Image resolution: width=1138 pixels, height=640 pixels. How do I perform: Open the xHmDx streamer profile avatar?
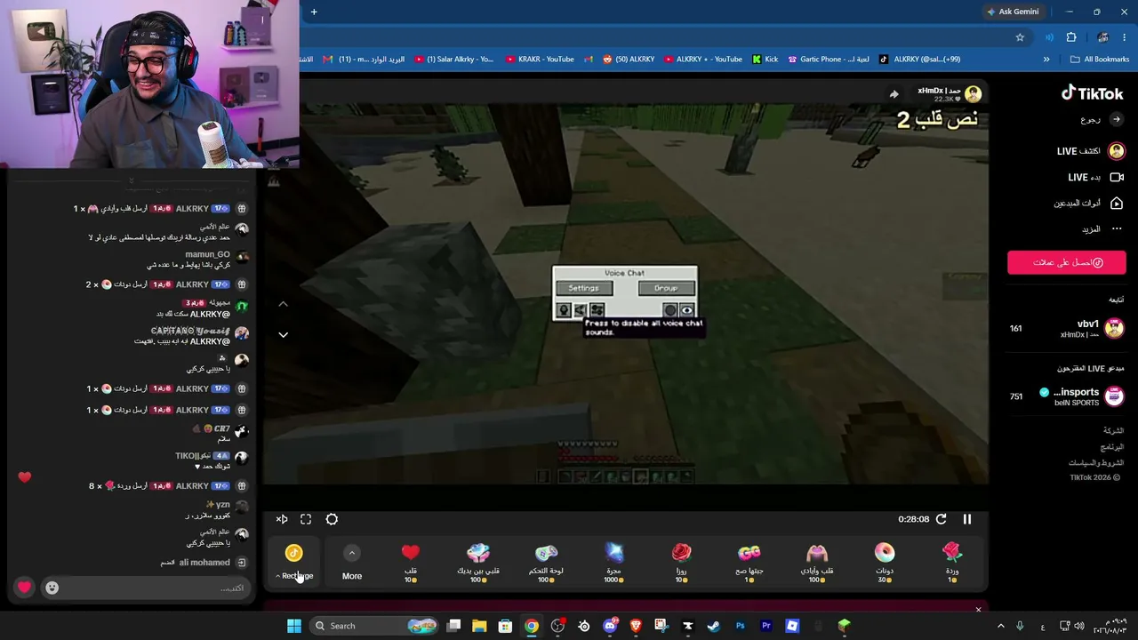974,94
